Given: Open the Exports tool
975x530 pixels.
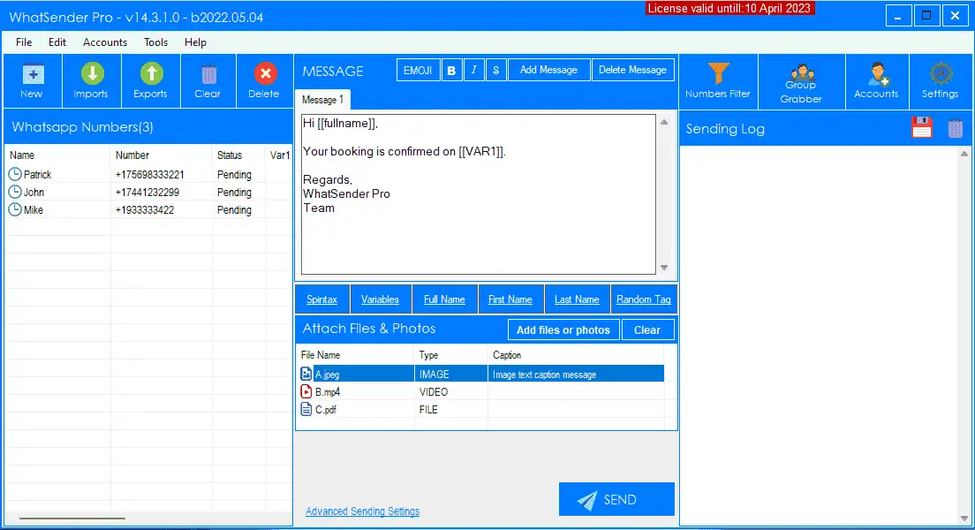Looking at the screenshot, I should coord(150,80).
